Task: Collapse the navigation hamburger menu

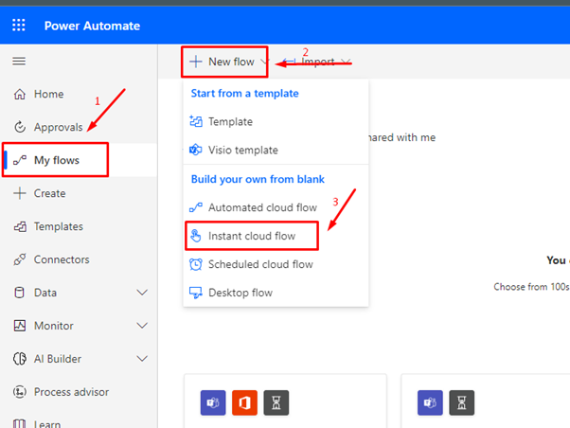Action: click(19, 62)
